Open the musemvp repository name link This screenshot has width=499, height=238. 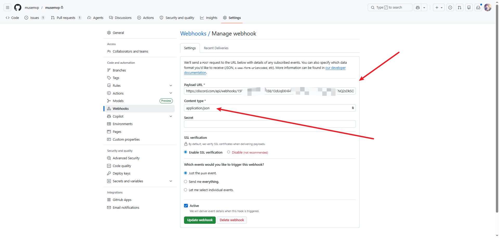click(x=52, y=8)
